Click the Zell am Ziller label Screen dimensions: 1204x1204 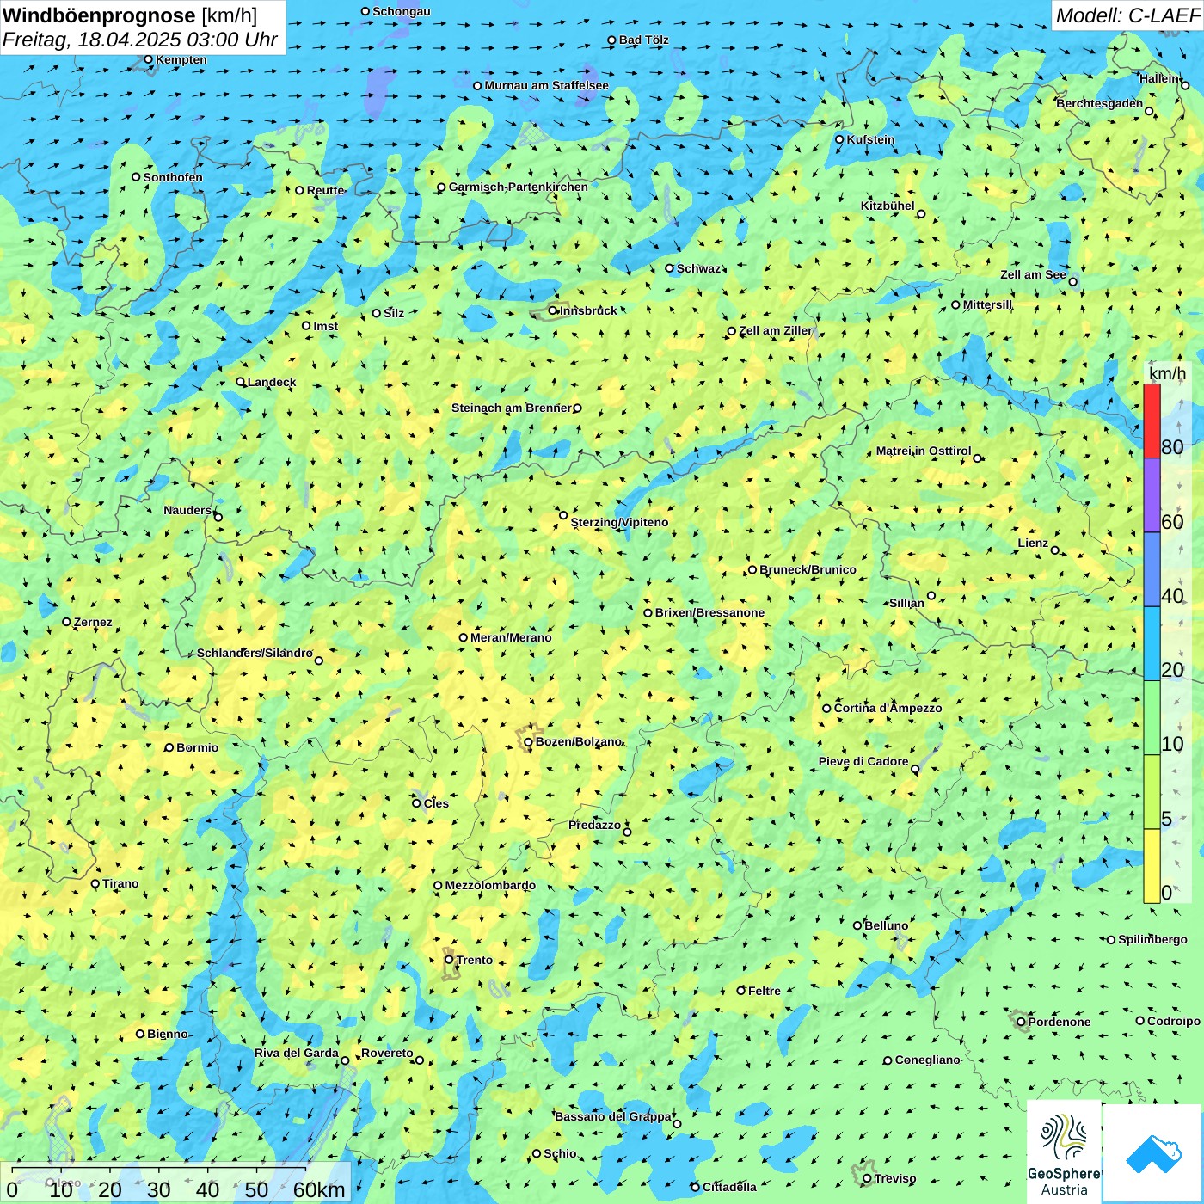click(775, 330)
